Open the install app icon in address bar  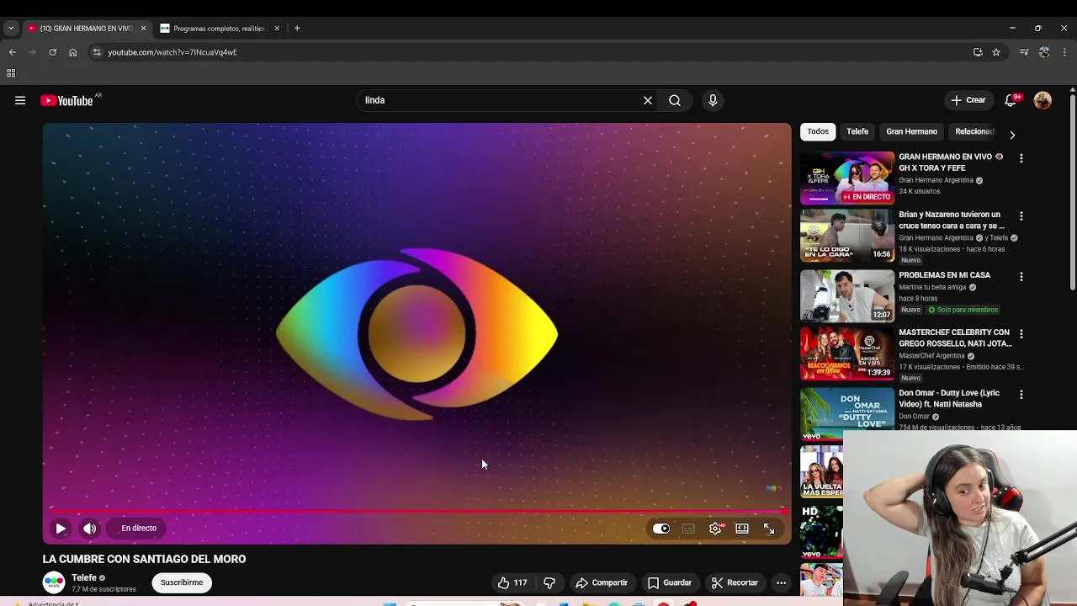[x=978, y=52]
